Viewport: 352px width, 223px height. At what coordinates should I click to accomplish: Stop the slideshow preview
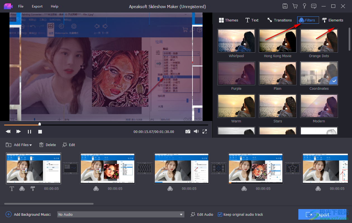(40, 132)
